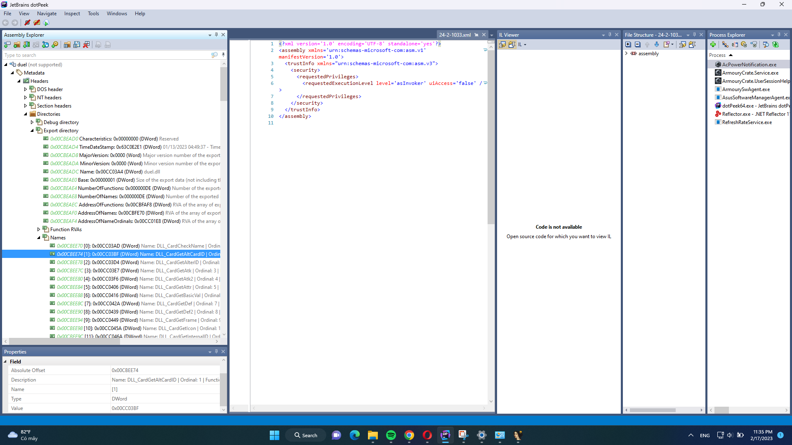Open Spotify from the taskbar

click(x=391, y=435)
